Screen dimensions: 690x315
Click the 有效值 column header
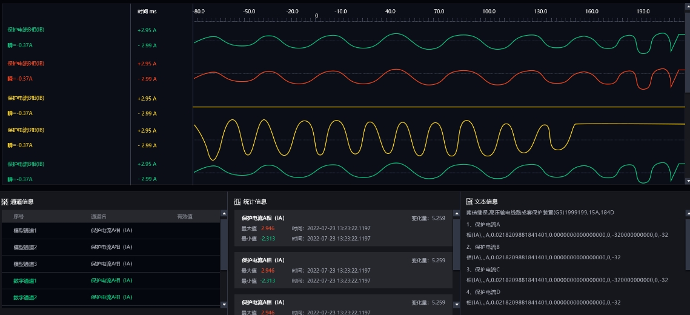(x=184, y=216)
